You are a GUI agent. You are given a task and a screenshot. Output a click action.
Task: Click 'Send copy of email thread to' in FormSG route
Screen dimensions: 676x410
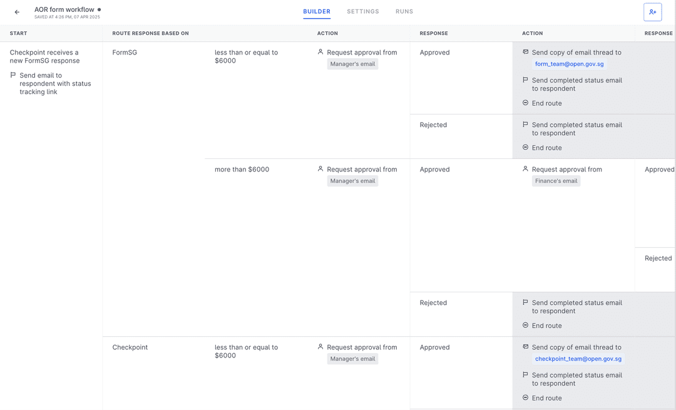coord(576,53)
